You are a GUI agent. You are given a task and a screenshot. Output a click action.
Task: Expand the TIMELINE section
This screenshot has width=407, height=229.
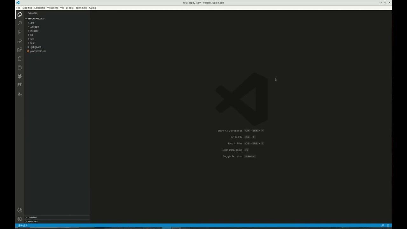[x=57, y=221]
